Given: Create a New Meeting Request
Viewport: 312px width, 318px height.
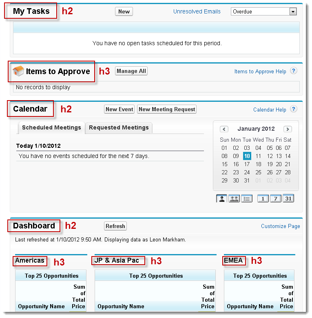Looking at the screenshot, I should (x=167, y=109).
